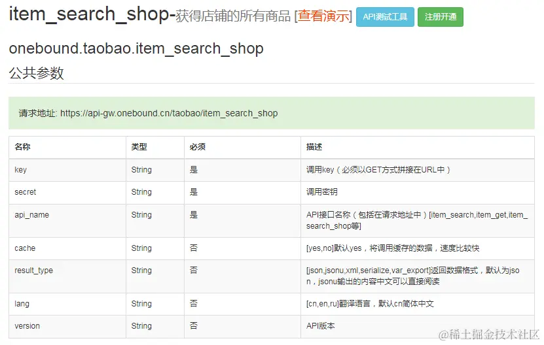Click the onebound.taobao.item_search_shop heading
Screen dimensions: 544x345
point(136,48)
